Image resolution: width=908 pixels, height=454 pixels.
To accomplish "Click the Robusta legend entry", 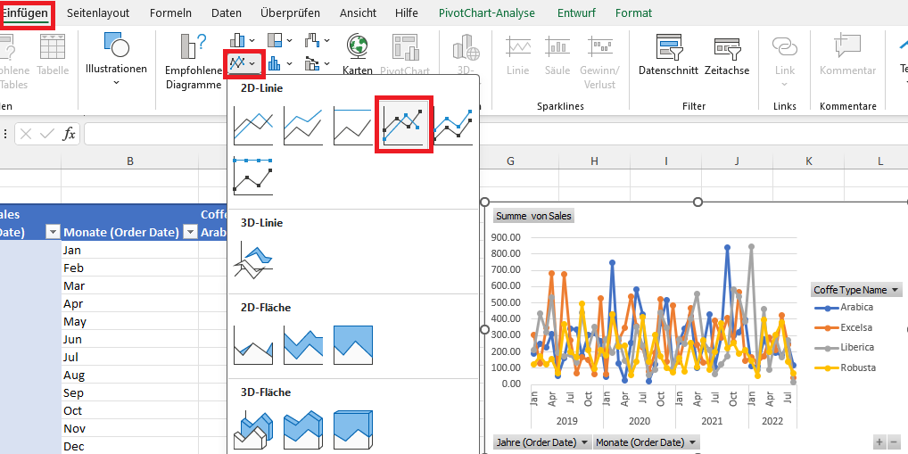I will tap(844, 367).
